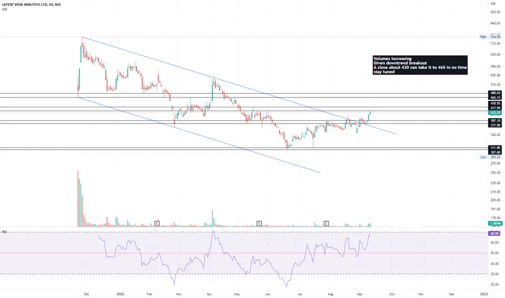Click the 'Vol' indicator label
The width and height of the screenshot is (505, 298).
[x=4, y=9]
